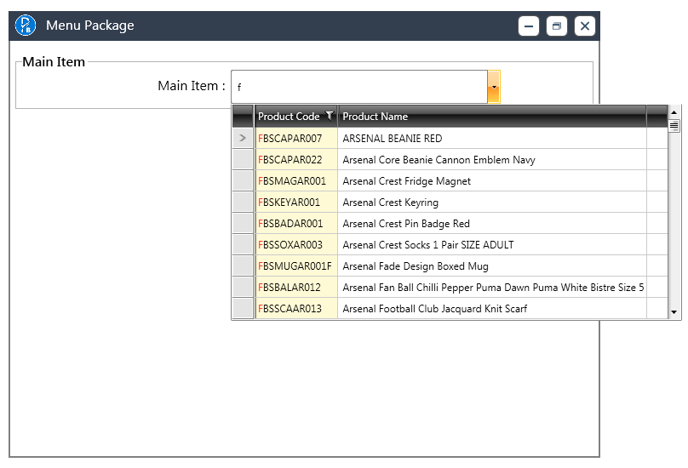Click inside the Main Item search field

tap(358, 87)
